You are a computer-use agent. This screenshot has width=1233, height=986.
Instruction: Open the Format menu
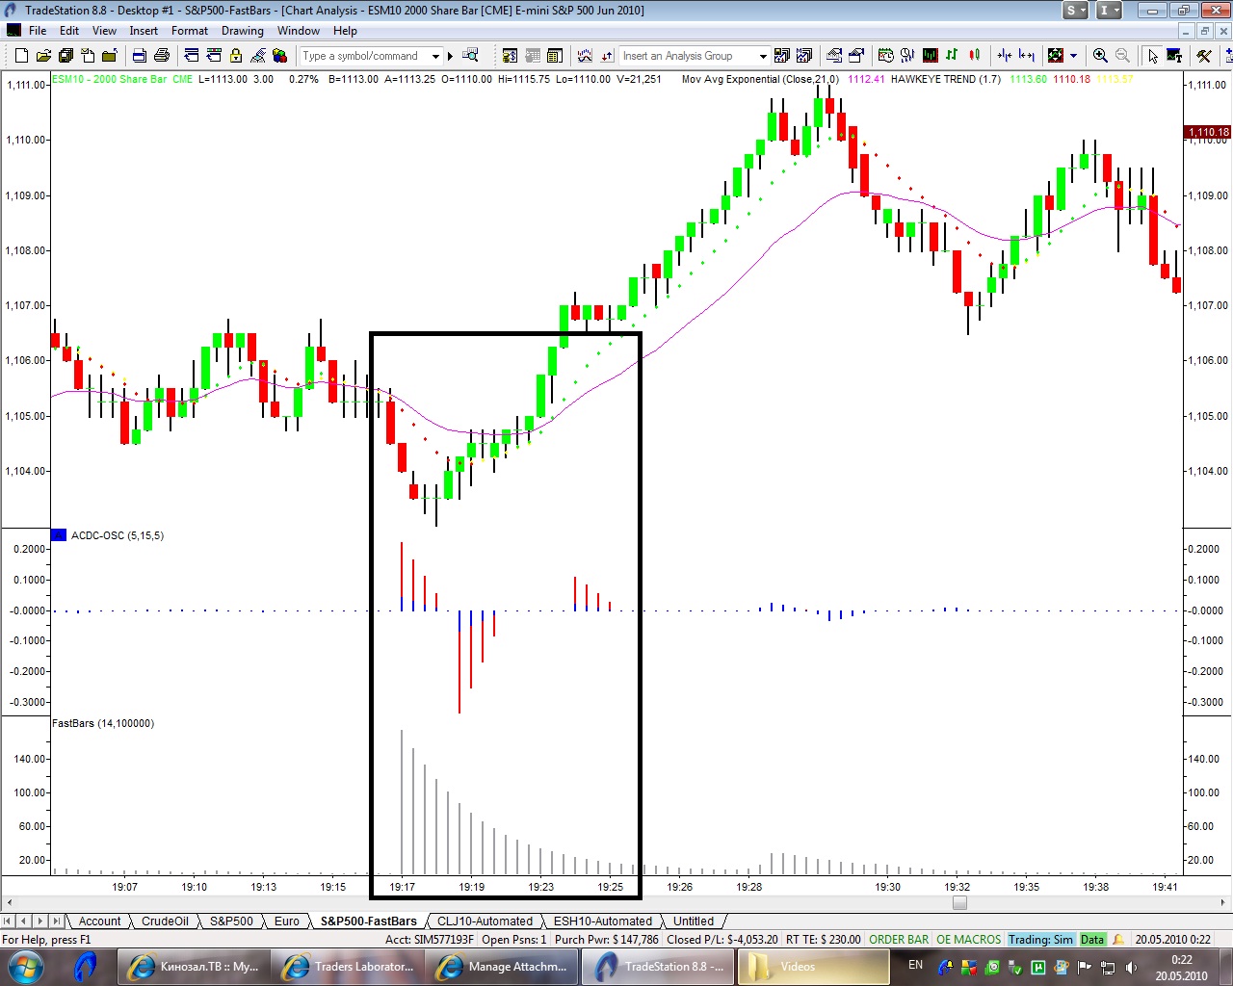pos(190,31)
